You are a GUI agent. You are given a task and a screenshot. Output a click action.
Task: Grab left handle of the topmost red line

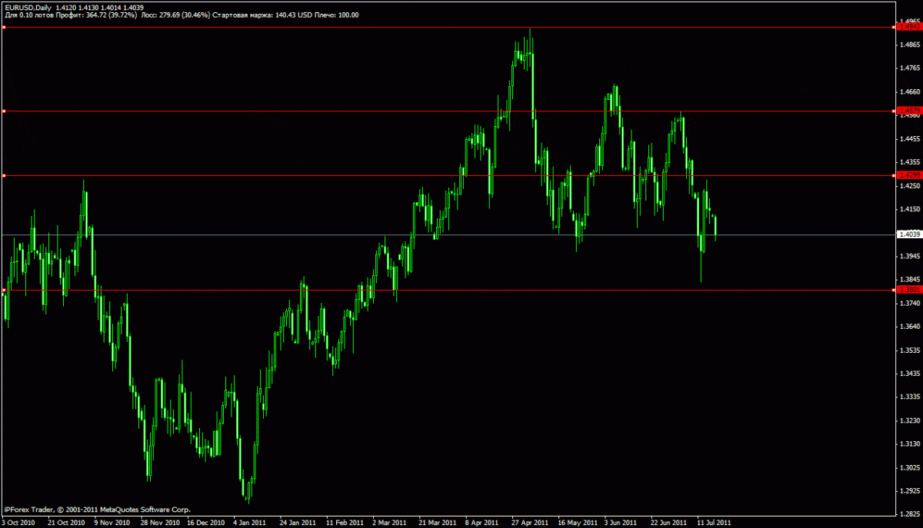[4, 27]
